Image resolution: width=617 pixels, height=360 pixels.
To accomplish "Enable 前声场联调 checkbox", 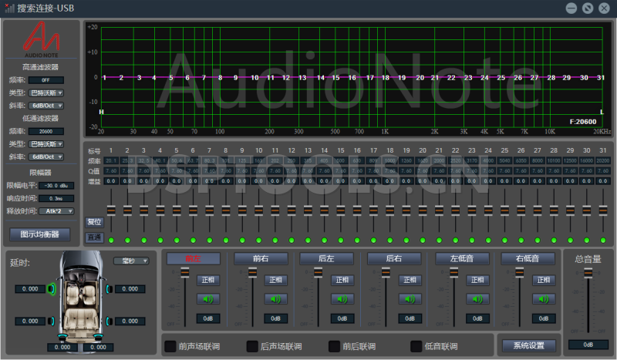I will coord(170,346).
